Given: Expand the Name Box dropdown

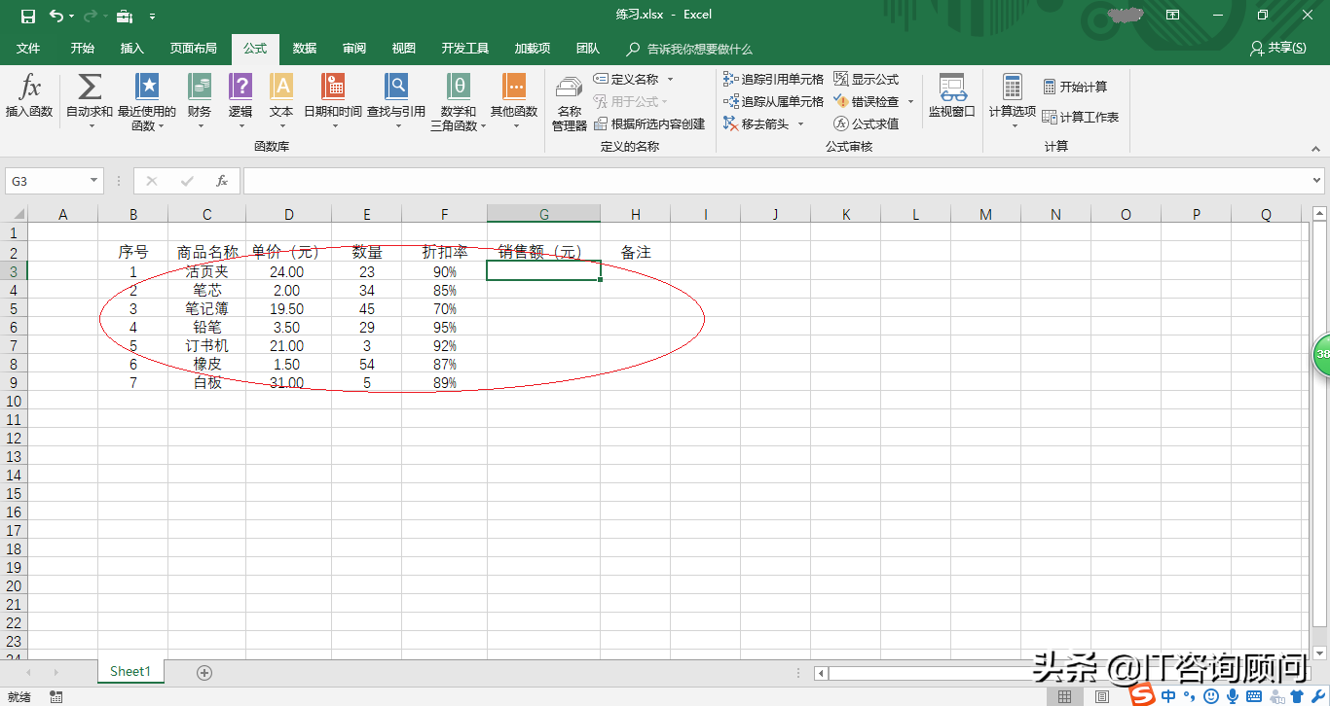Looking at the screenshot, I should coord(94,181).
